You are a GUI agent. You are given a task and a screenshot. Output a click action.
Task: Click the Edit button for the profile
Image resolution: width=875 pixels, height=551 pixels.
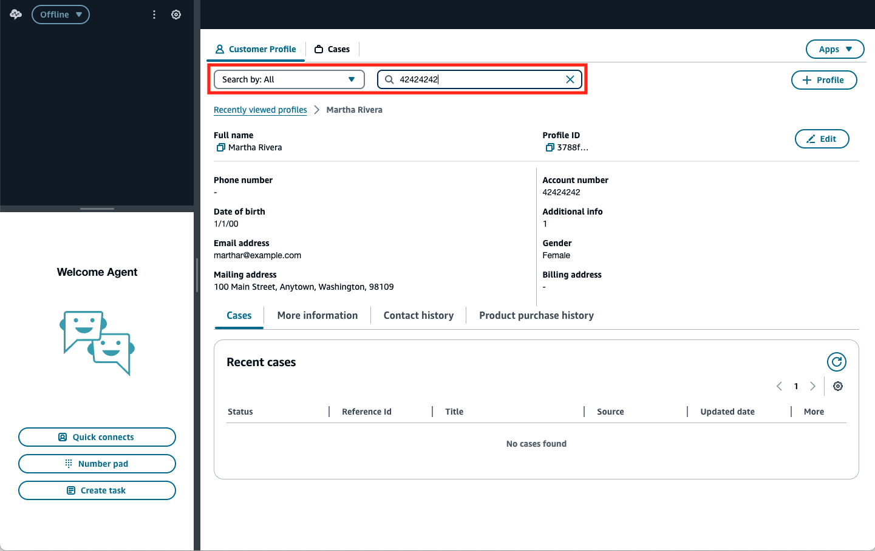[x=822, y=139]
